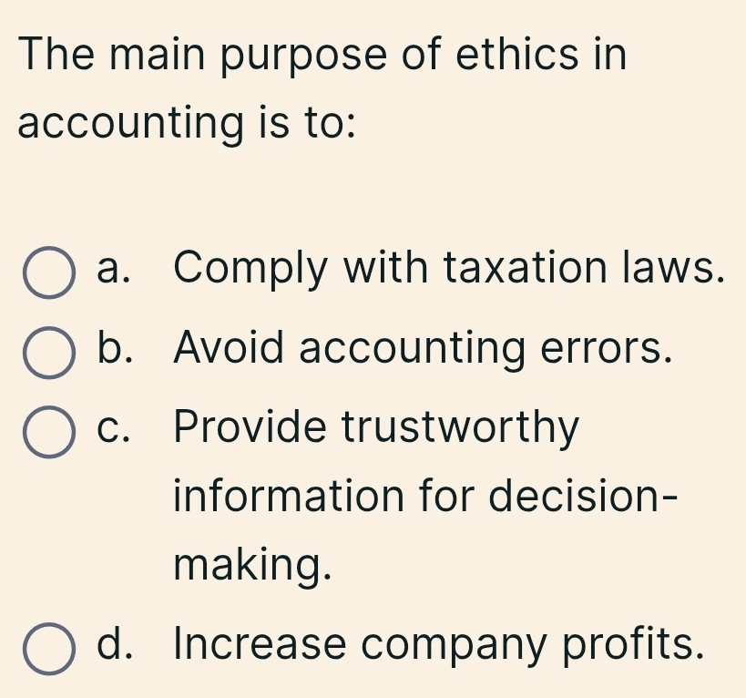
Task: Click the 'Comply with taxation laws.' answer text
Action: tap(449, 268)
